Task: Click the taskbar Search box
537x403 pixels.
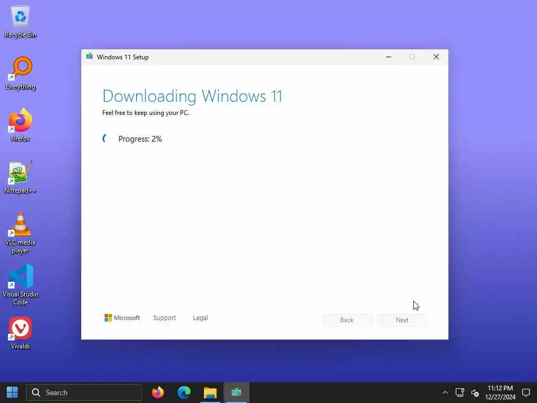Action: (84, 393)
